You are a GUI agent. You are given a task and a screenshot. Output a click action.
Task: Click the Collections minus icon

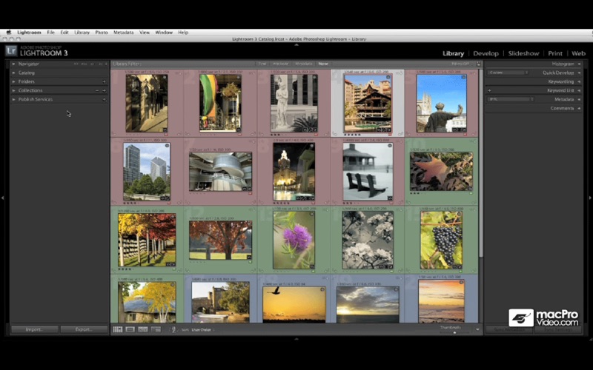pyautogui.click(x=97, y=90)
